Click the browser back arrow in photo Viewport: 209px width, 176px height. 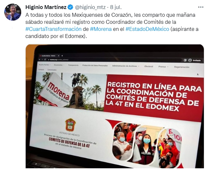(39, 60)
